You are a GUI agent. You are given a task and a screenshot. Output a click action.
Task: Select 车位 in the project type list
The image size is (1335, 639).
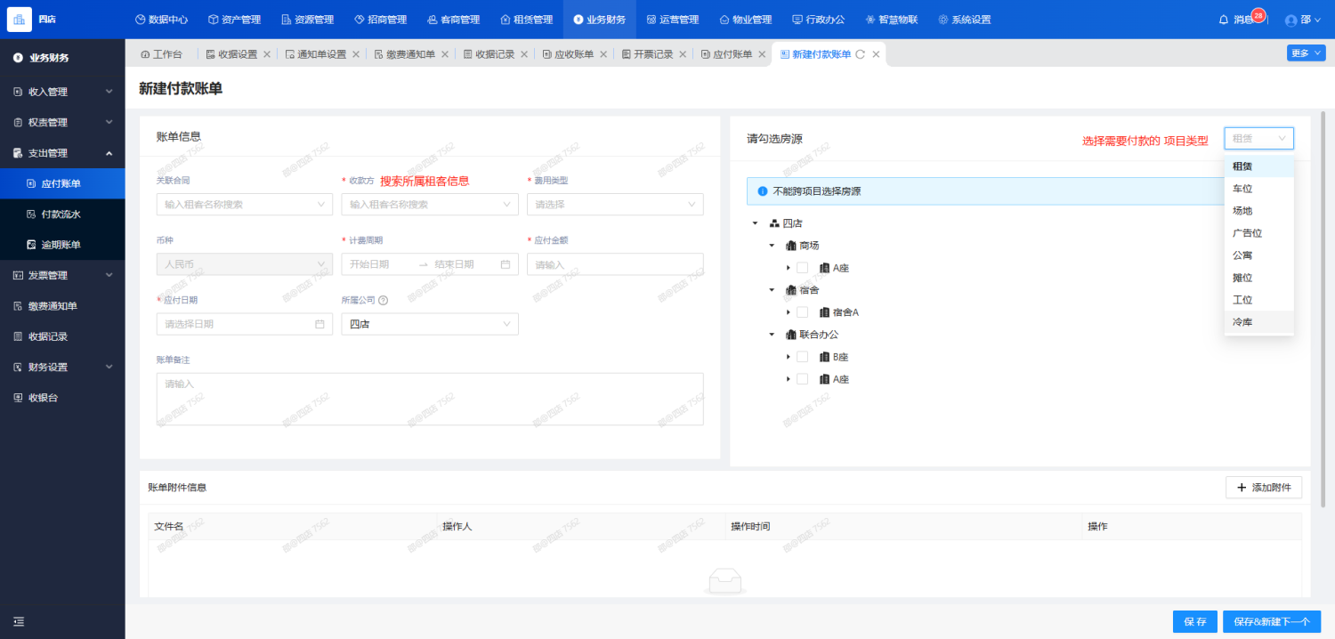pyautogui.click(x=1259, y=189)
